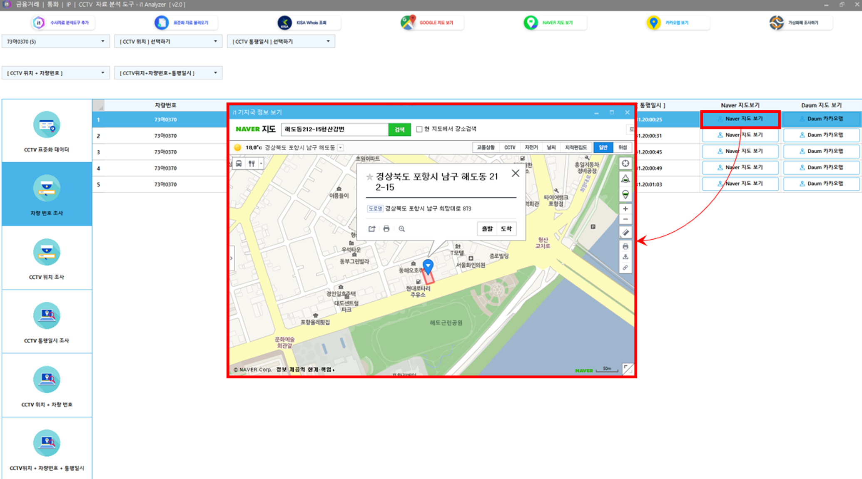Click Daum 카카오맵 button in row 1

pyautogui.click(x=821, y=119)
